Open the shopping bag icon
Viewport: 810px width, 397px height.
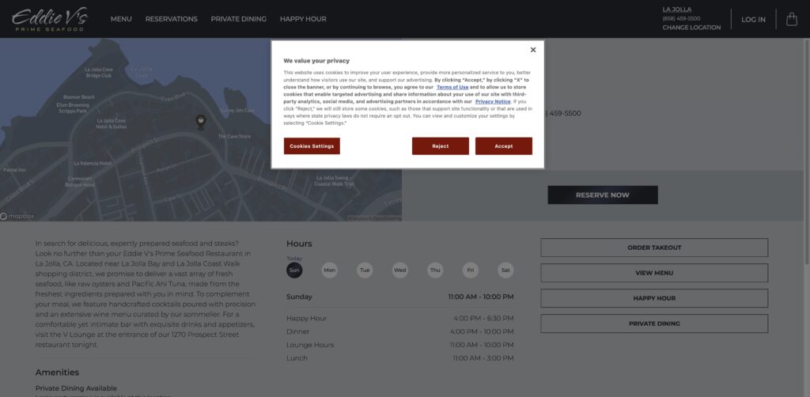pyautogui.click(x=791, y=20)
